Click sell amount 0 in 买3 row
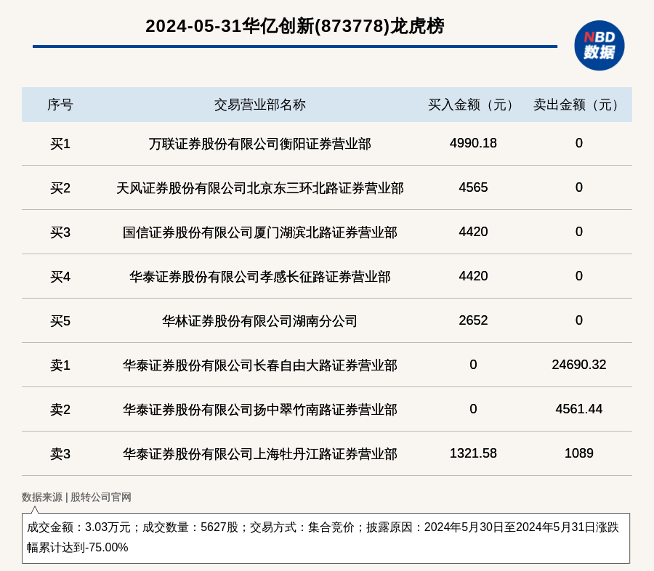Image resolution: width=654 pixels, height=571 pixels. point(579,232)
